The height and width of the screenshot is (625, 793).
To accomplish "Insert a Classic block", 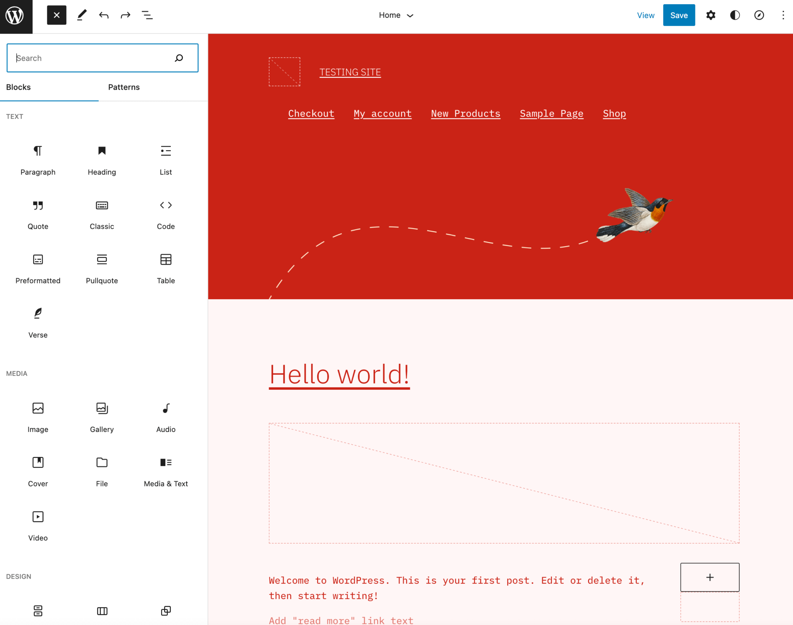I will click(102, 214).
